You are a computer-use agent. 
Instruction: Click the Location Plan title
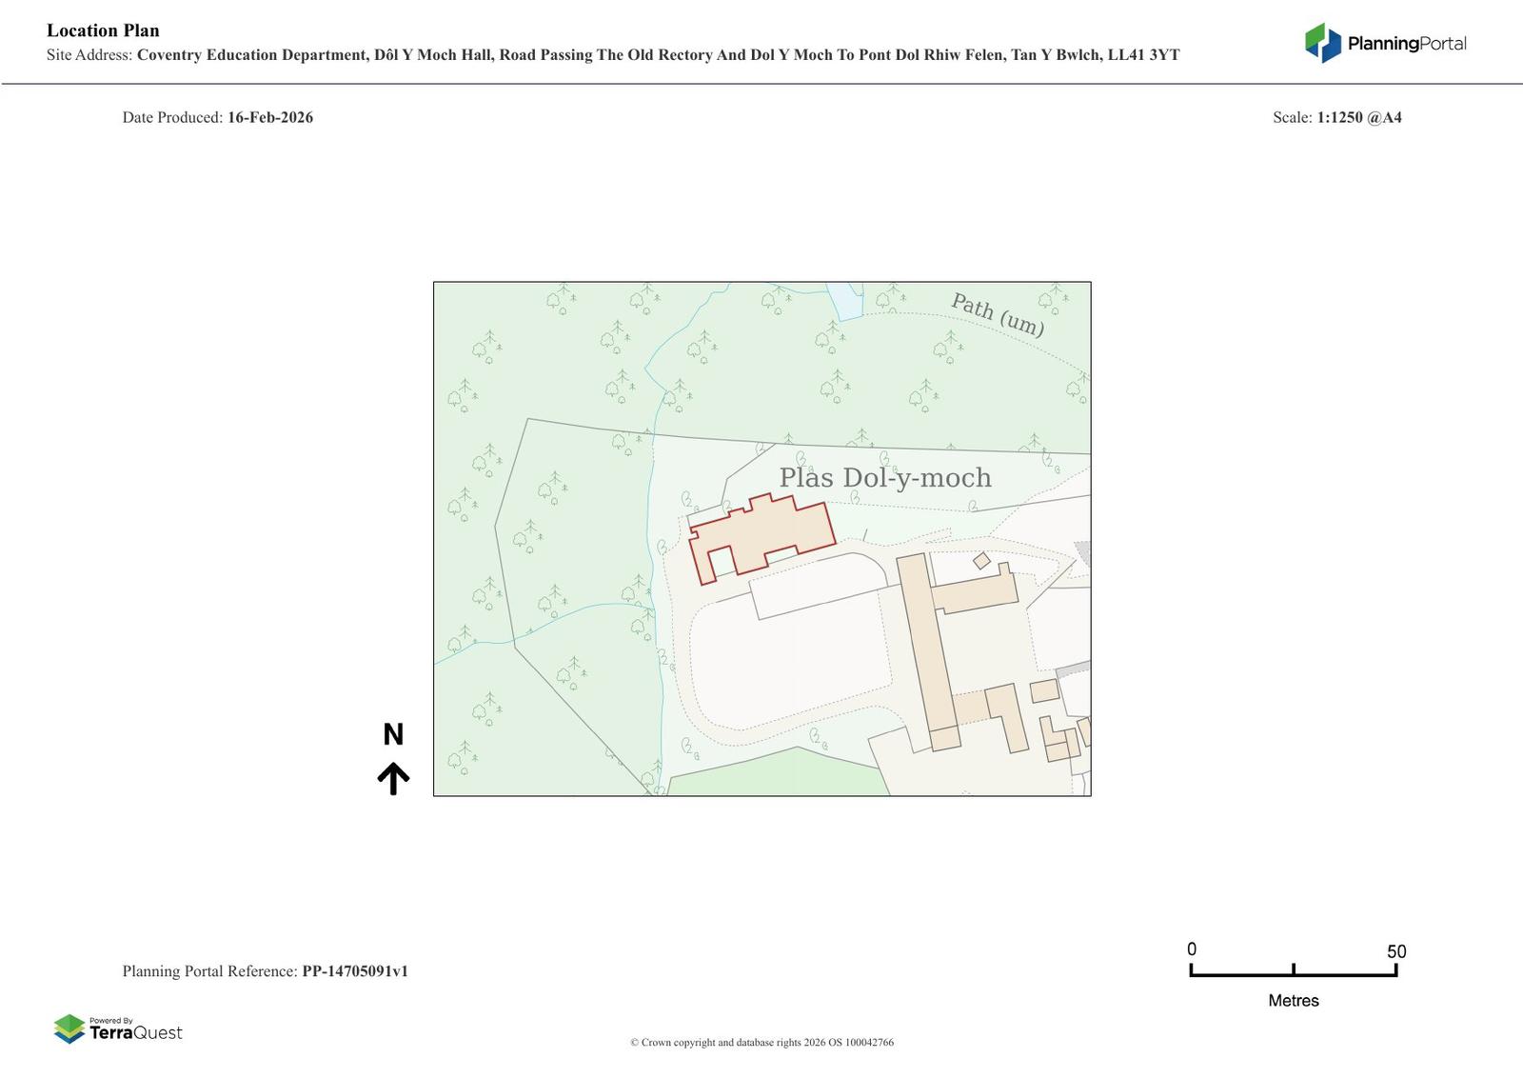coord(103,30)
